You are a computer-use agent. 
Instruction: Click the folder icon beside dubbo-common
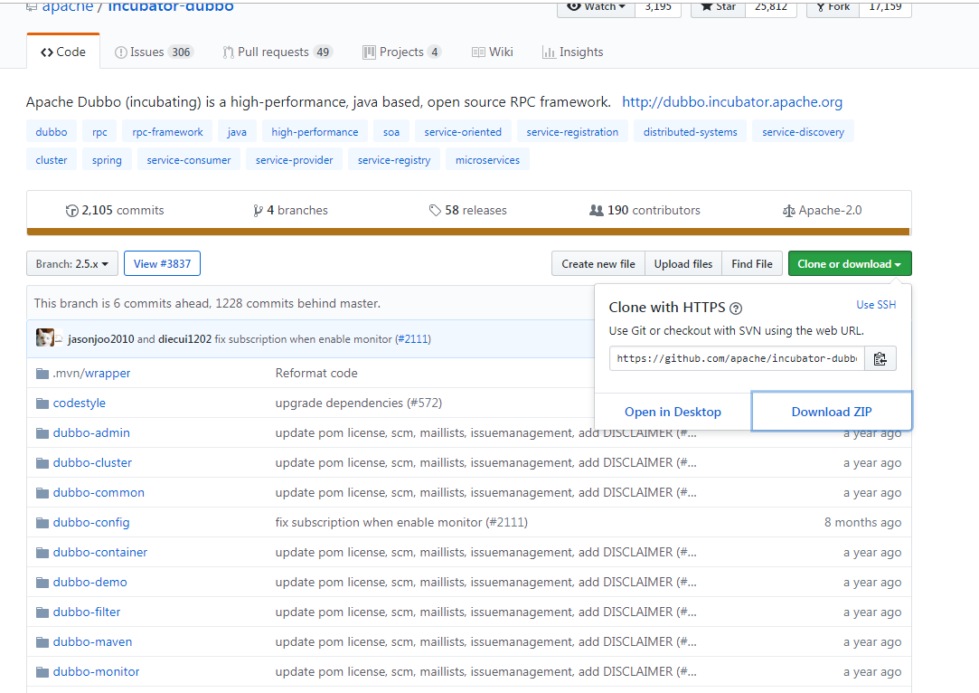(42, 493)
